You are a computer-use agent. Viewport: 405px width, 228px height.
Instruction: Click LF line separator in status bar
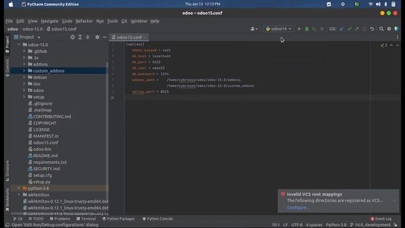(285, 225)
